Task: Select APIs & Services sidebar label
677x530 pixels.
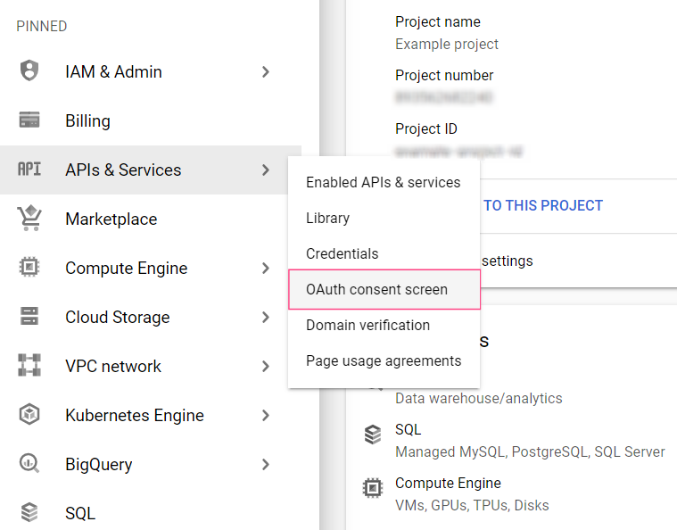Action: point(123,170)
